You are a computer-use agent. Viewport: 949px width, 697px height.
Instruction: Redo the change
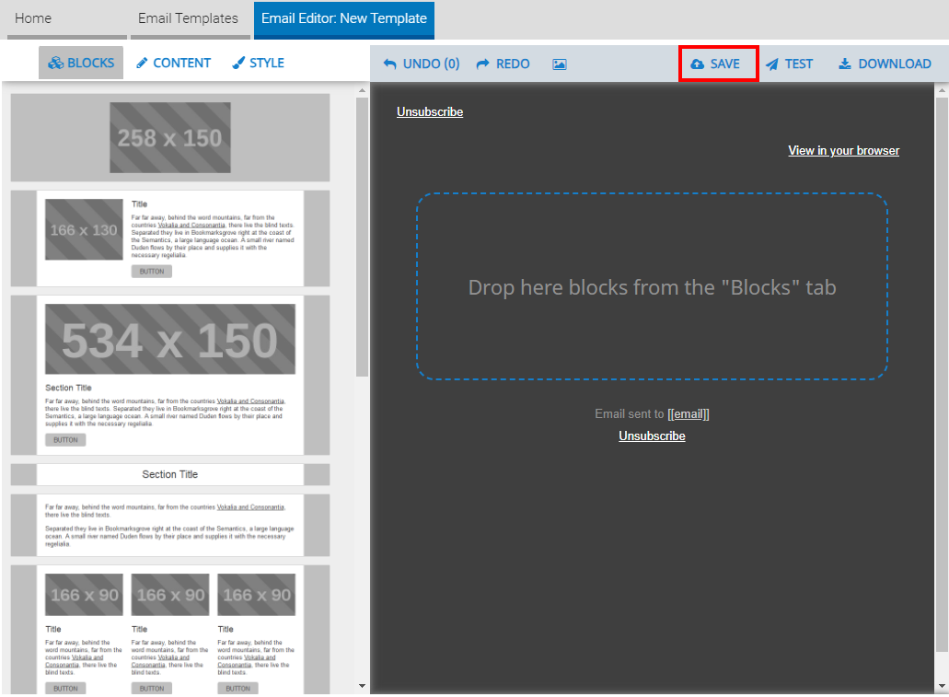(503, 64)
